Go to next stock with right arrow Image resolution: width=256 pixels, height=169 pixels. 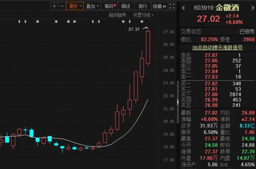click(x=253, y=8)
